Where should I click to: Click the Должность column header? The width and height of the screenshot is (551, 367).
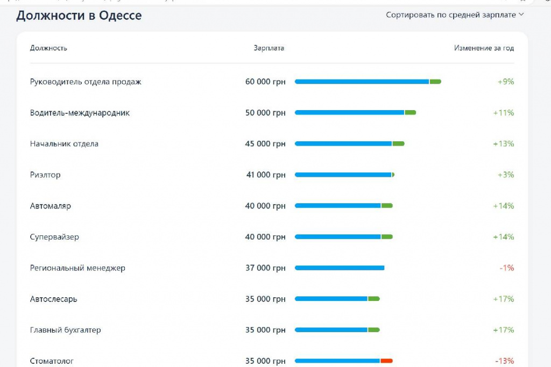coord(48,48)
